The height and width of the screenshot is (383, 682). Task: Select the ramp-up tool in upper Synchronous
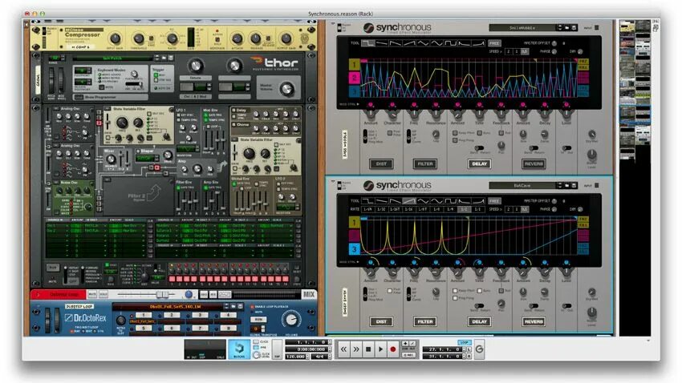tap(409, 43)
